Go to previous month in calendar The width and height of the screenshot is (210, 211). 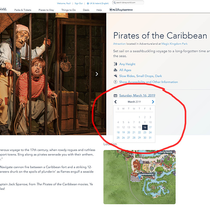(116, 102)
